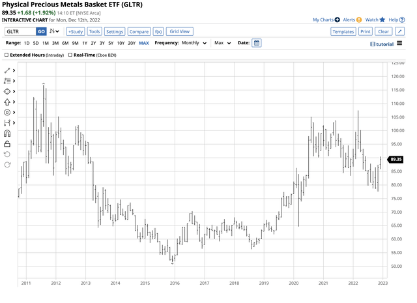Image resolution: width=417 pixels, height=303 pixels.
Task: Select the 3Y range
Action: pos(102,43)
